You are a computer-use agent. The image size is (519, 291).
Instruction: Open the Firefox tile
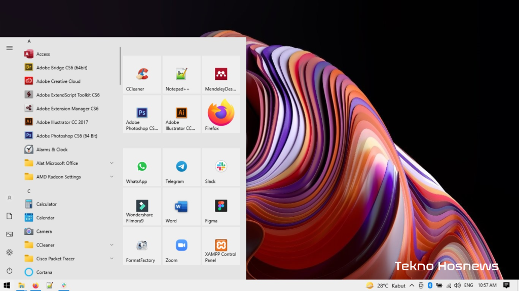click(x=221, y=114)
